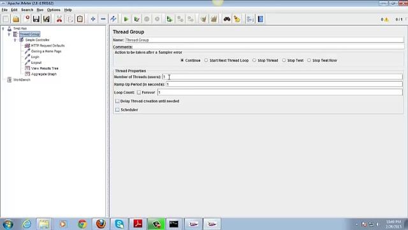Open Search with binoculars icon
Image resolution: width=408 pixels, height=230 pixels.
coord(227,19)
